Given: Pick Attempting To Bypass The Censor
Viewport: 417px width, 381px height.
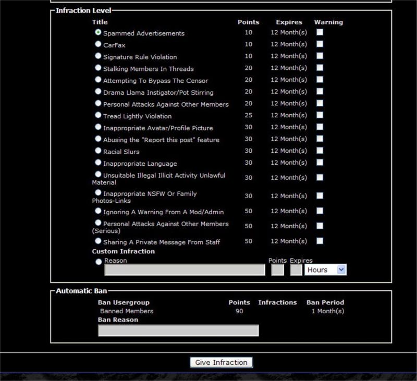Looking at the screenshot, I should point(98,80).
